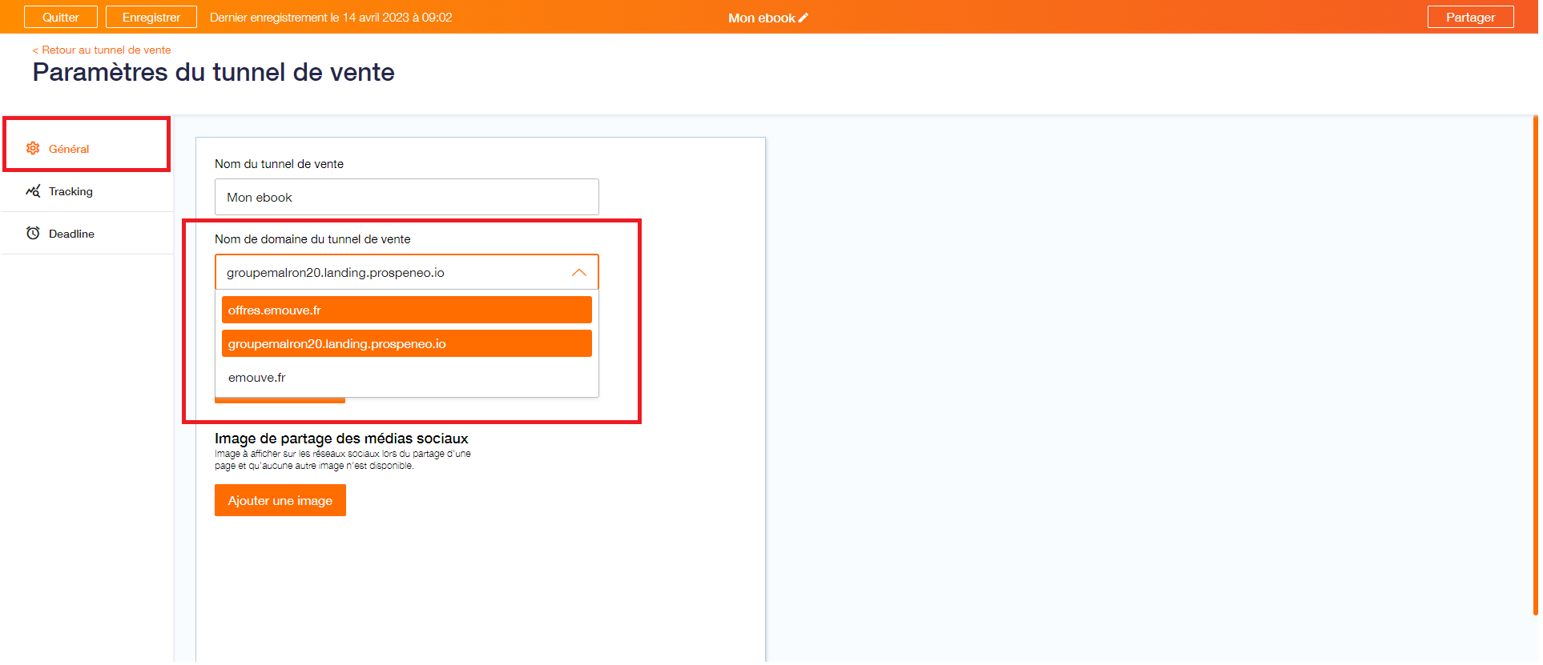Click the Dernier enregistrement timestamp text
This screenshot has height=665, width=1543.
click(x=331, y=18)
